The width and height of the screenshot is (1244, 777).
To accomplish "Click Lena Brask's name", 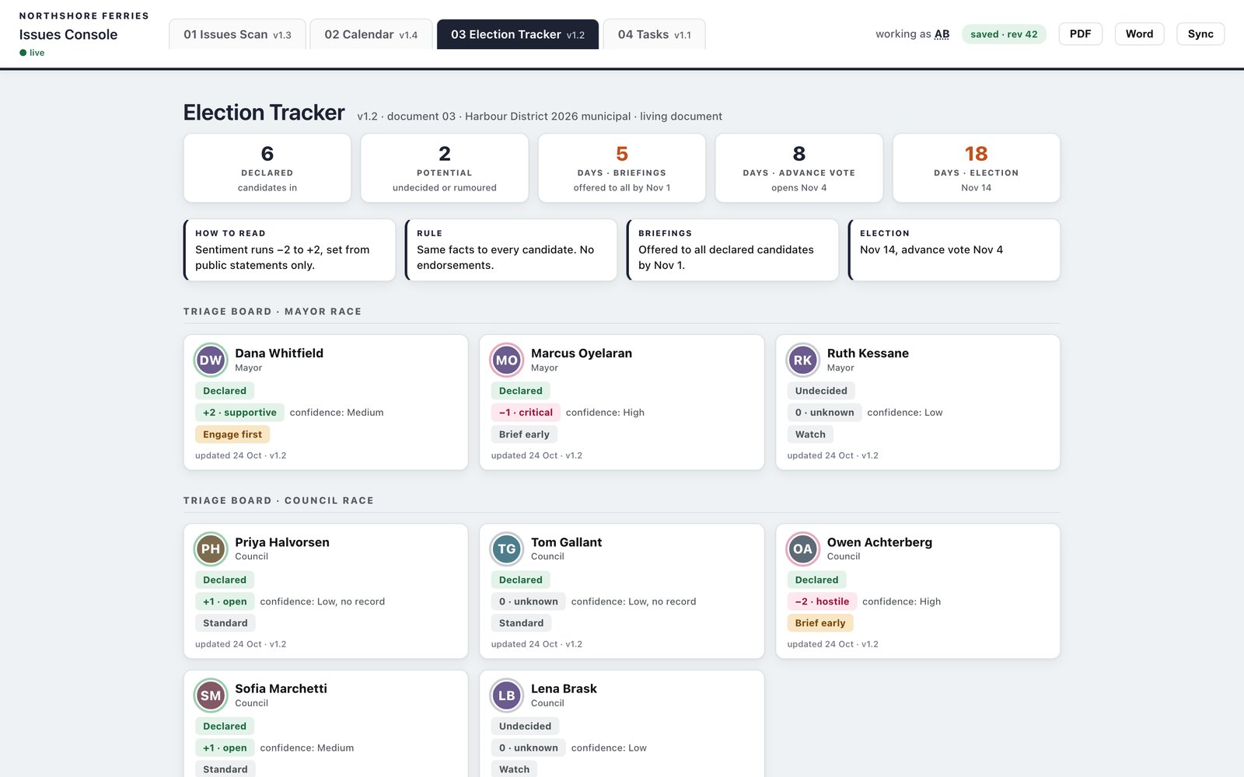I will 564,688.
